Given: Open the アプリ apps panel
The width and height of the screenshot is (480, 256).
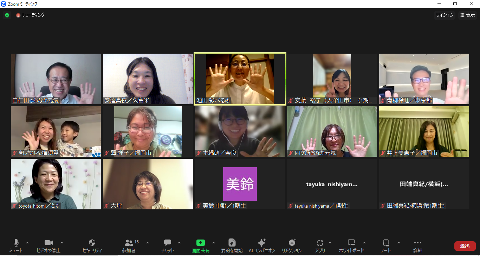Looking at the screenshot, I should point(320,246).
